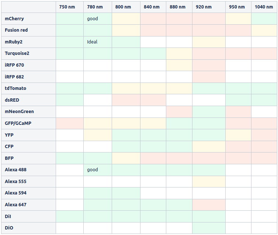Click the yellow Alexa 555 920 nm cell

[x=209, y=182]
